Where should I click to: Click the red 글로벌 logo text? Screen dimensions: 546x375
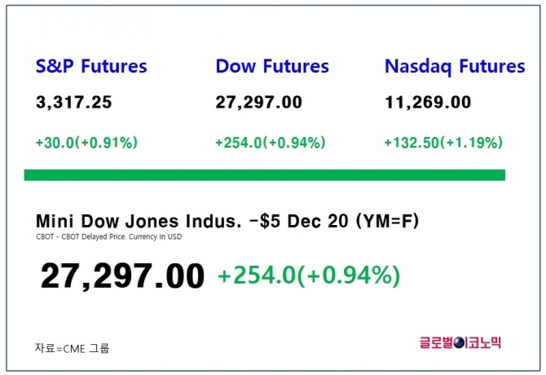[x=436, y=344]
